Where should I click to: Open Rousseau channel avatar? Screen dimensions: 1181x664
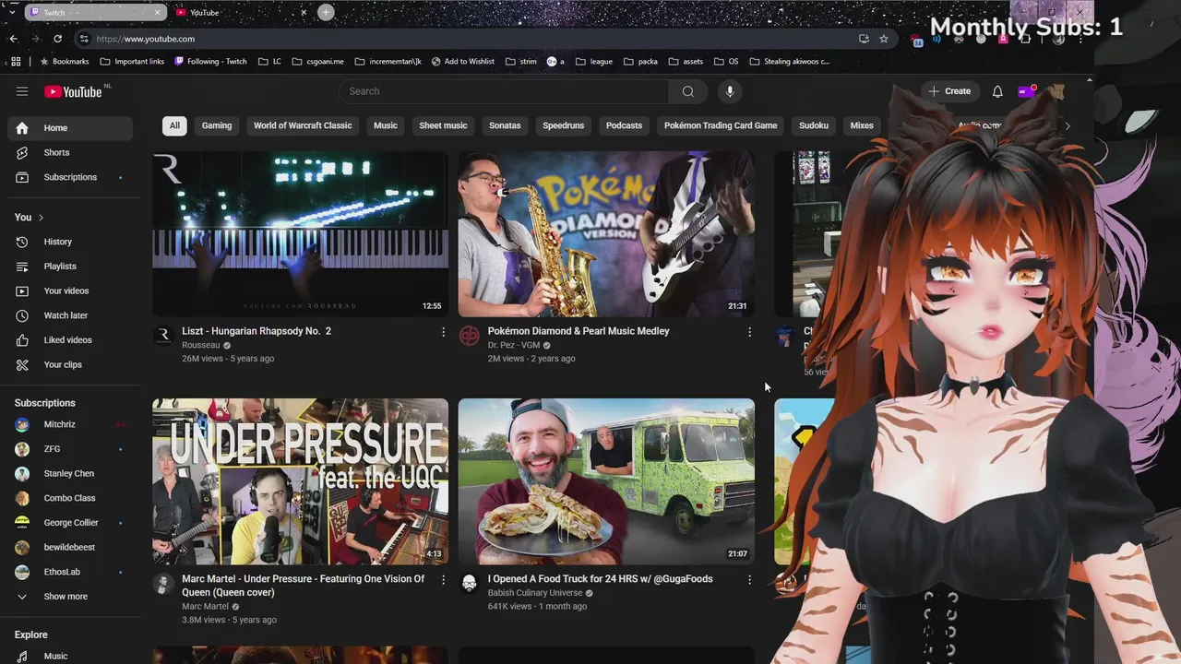point(163,336)
